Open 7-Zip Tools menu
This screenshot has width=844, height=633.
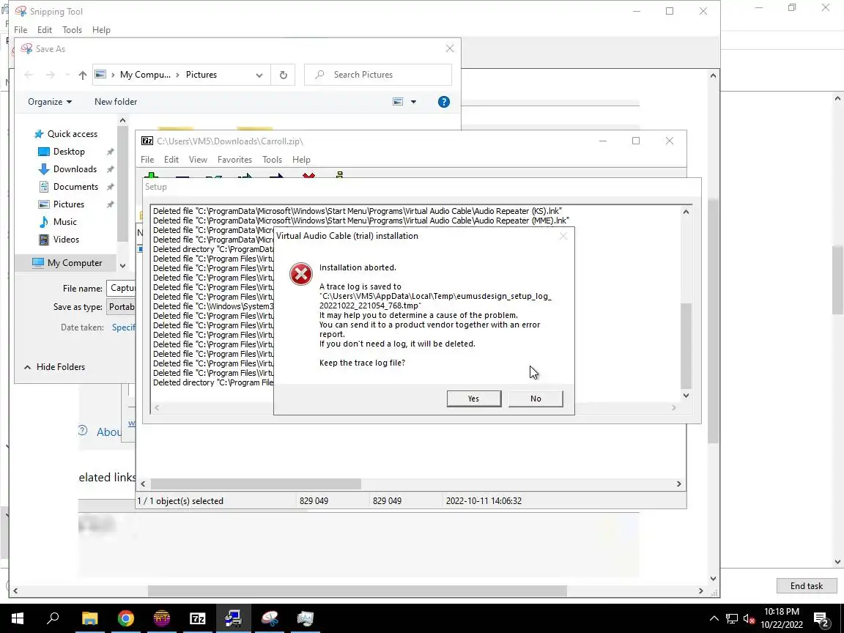pyautogui.click(x=272, y=159)
